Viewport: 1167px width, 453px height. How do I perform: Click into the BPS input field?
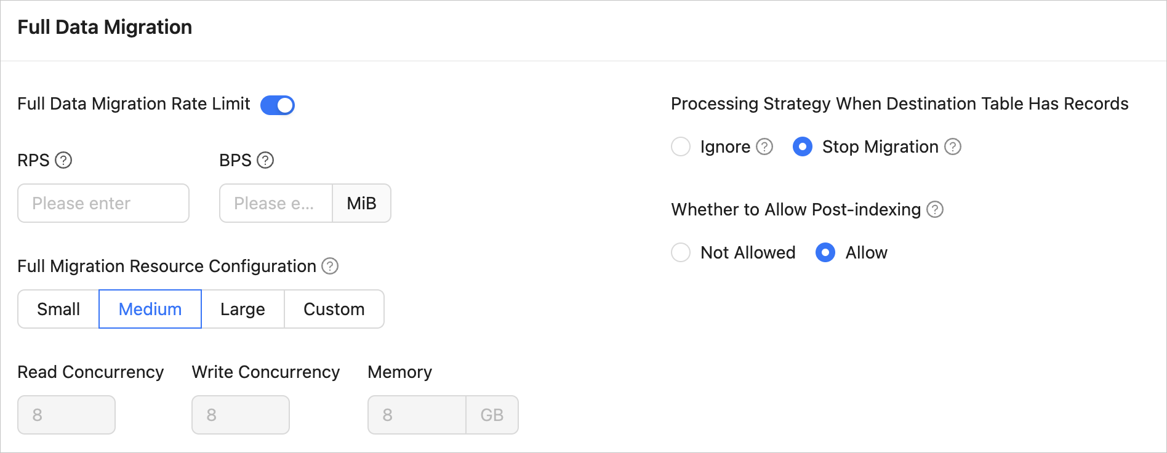[x=276, y=203]
